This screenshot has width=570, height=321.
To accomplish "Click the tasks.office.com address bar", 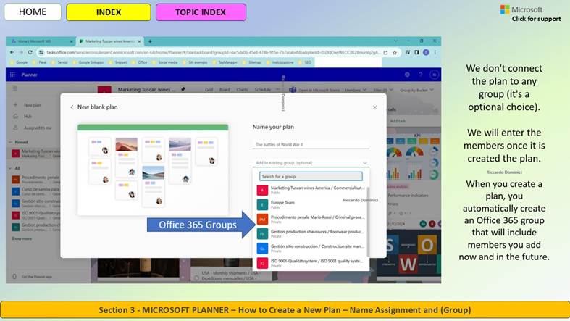I will pos(213,52).
